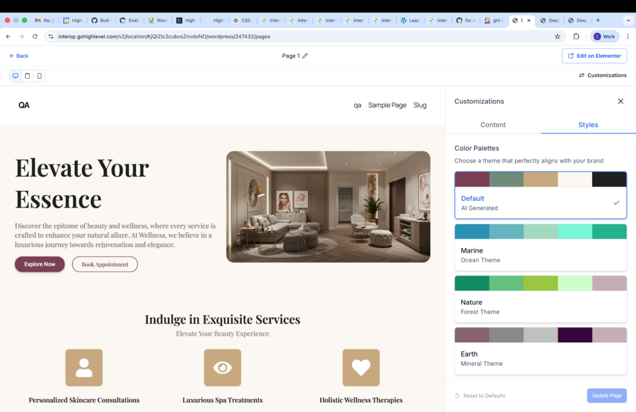
Task: Switch to tablet preview mode
Action: [27, 76]
